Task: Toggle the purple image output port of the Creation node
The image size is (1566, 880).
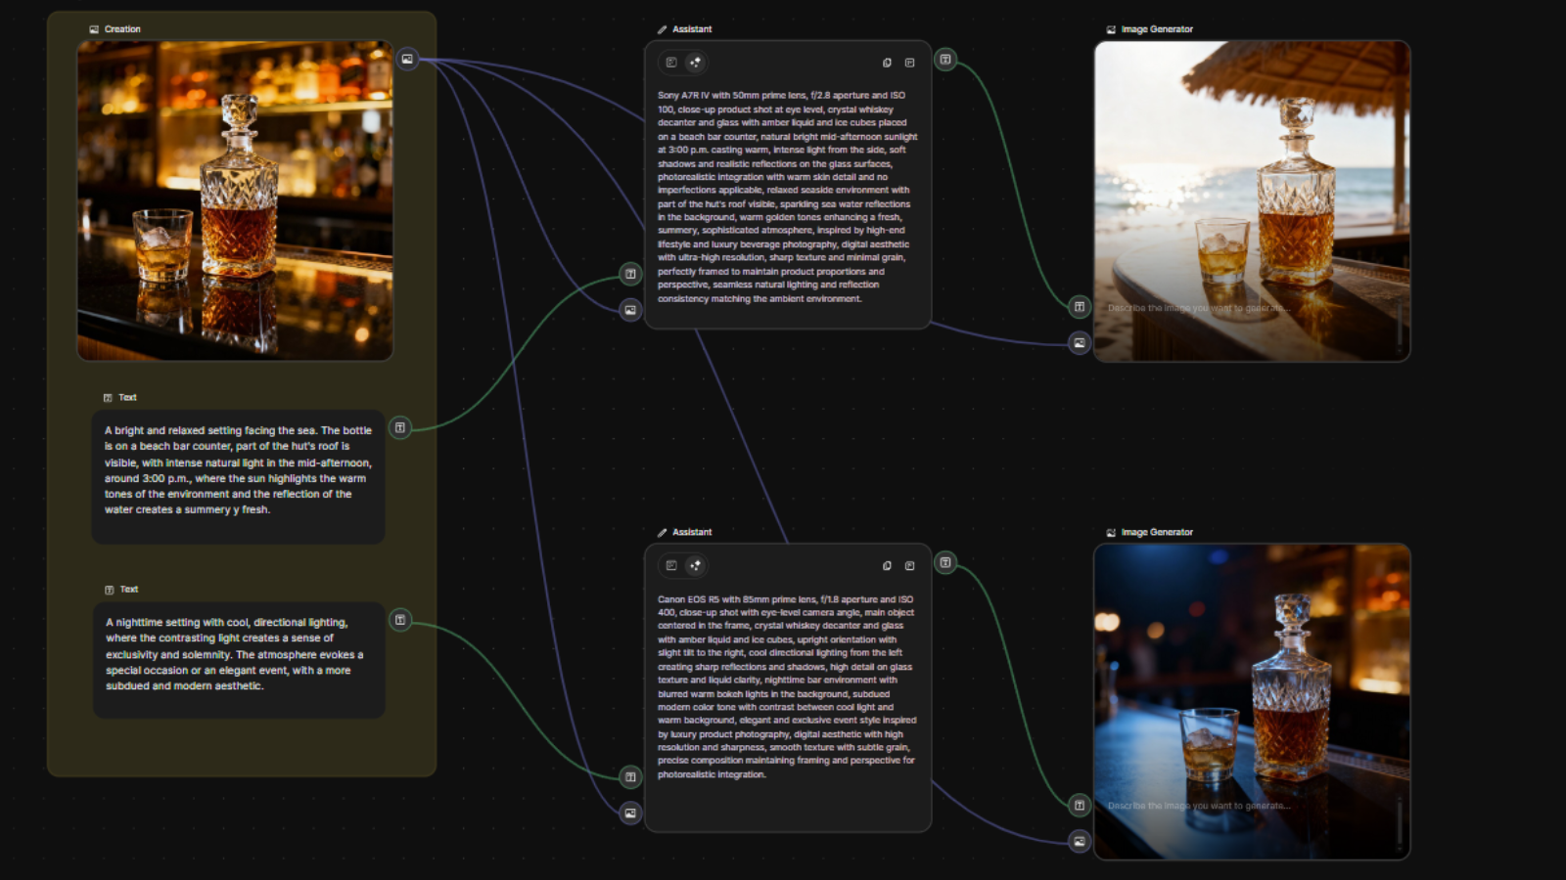Action: [408, 58]
